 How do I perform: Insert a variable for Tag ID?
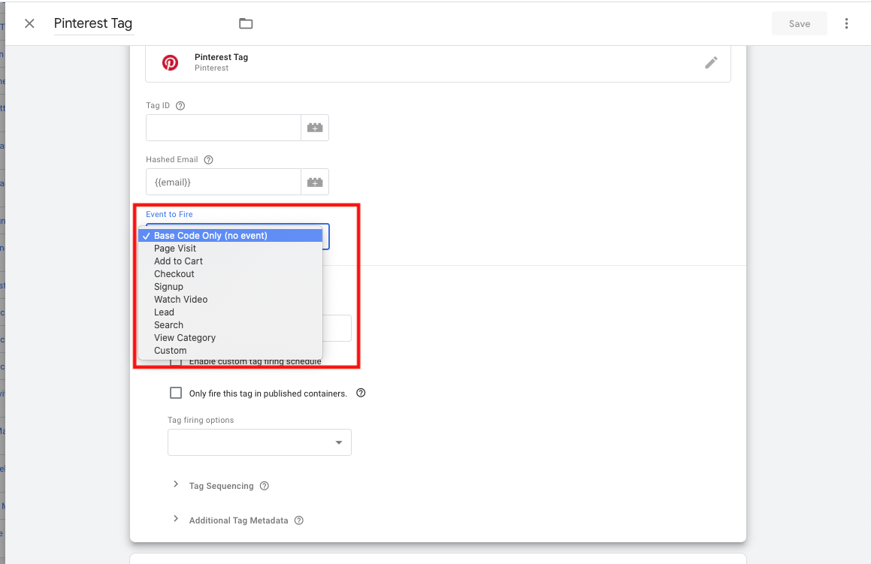[315, 128]
